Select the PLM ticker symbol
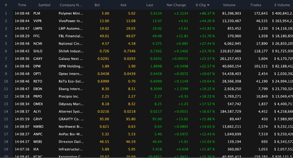This screenshot has width=293, height=158. click(x=37, y=13)
